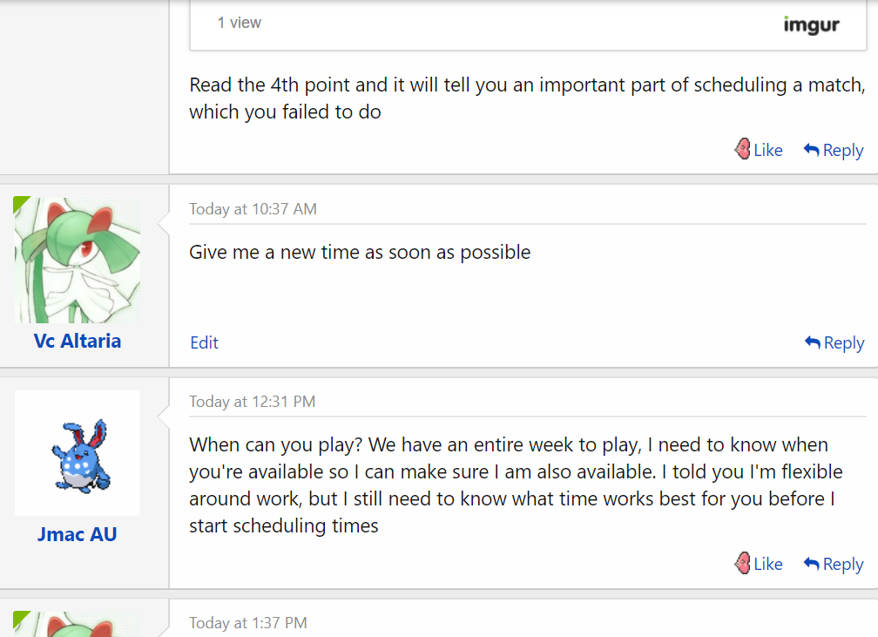Click the Reply text in Vc Altaria's post
This screenshot has height=637, width=878.
tap(844, 342)
